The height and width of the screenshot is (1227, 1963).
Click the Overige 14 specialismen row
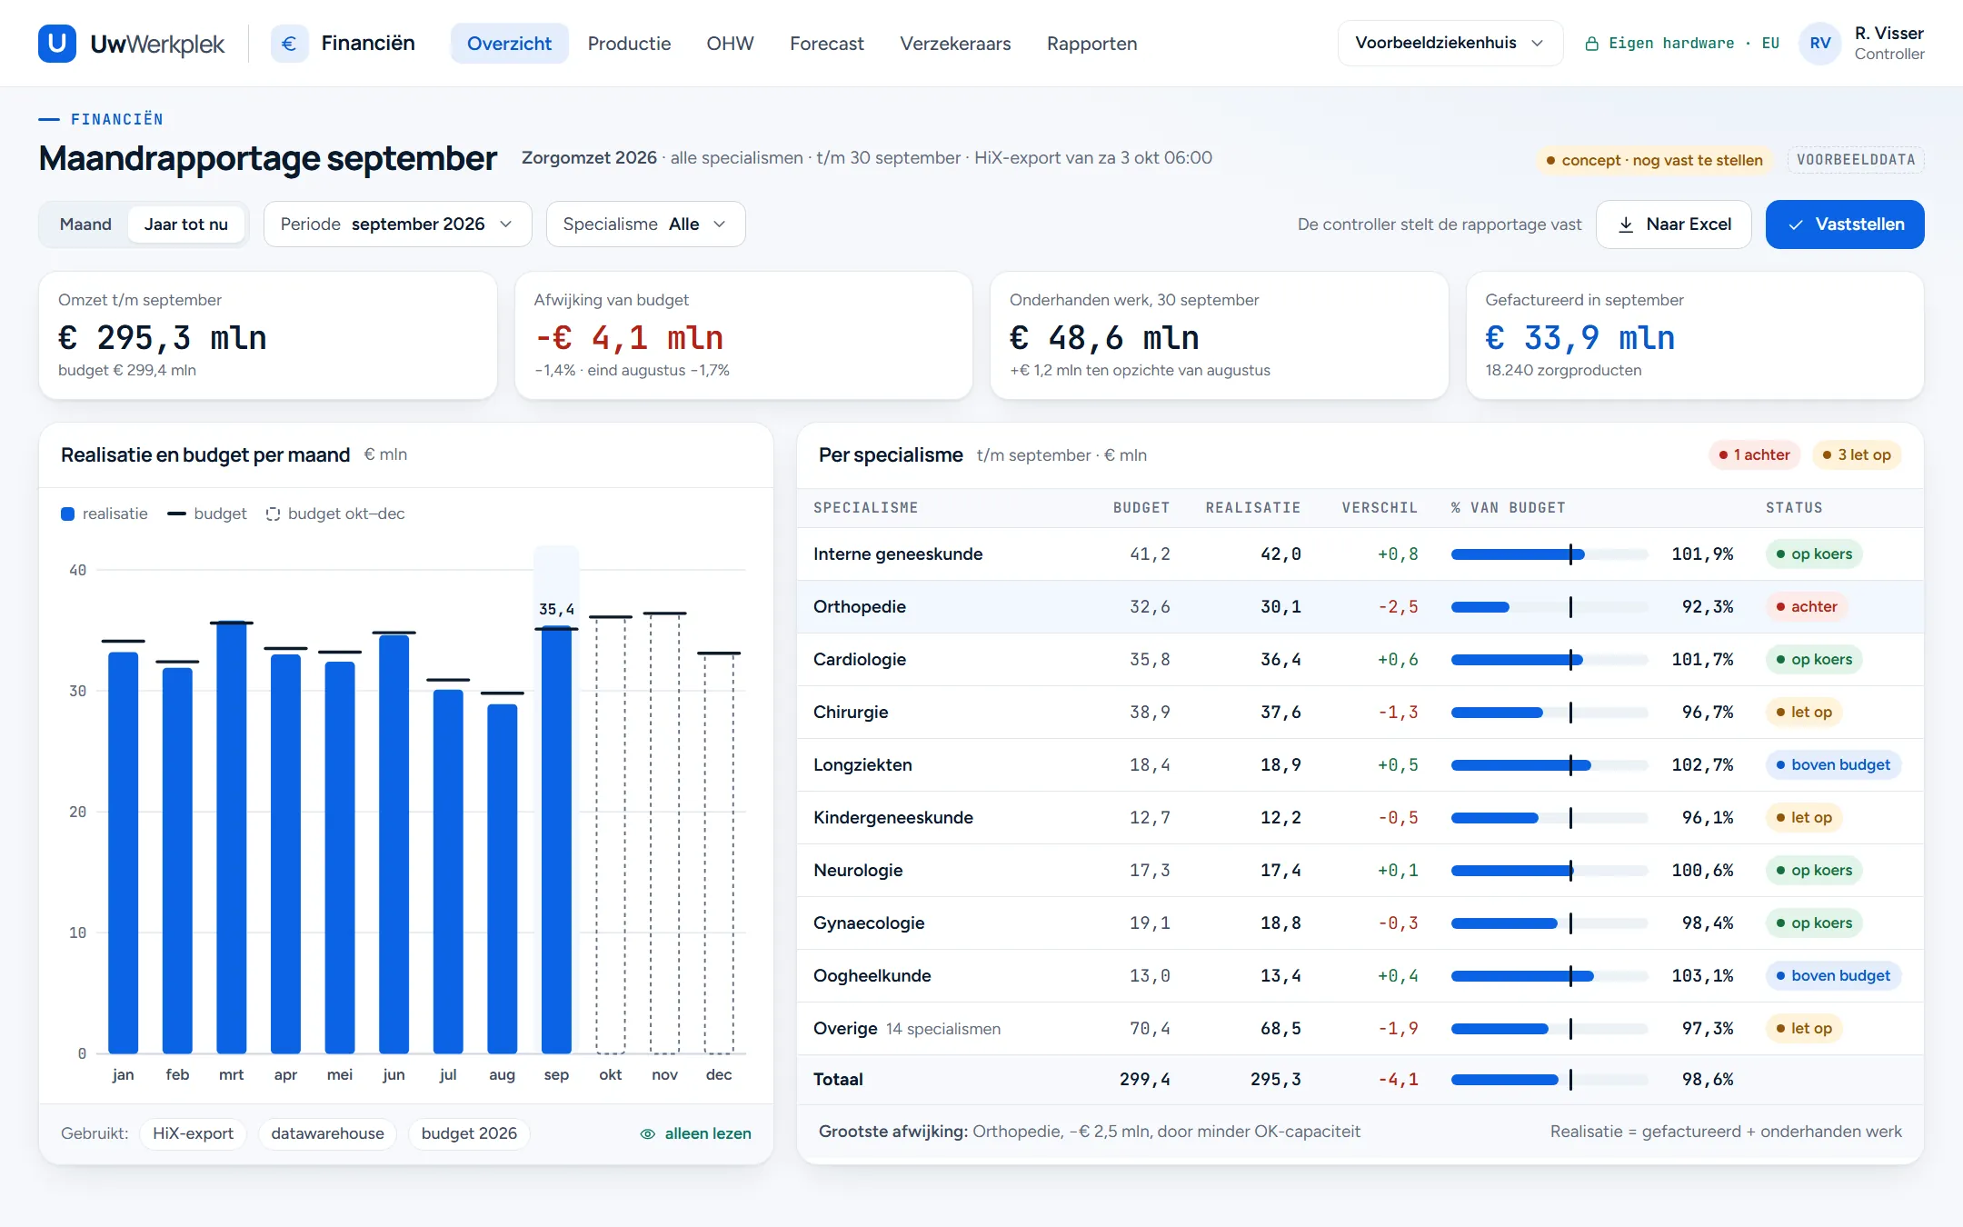pyautogui.click(x=1360, y=1029)
